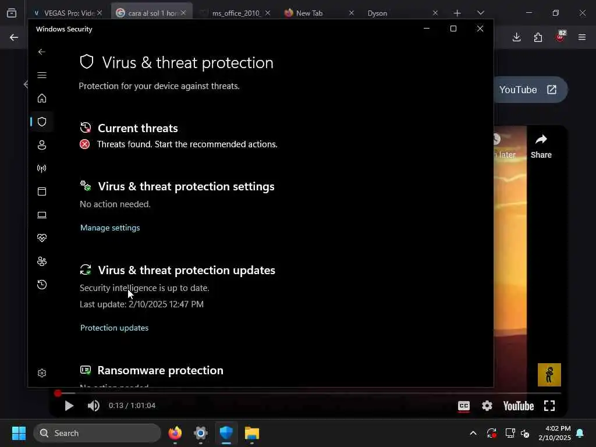
Task: Open a new browser tab with plus
Action: [x=457, y=13]
